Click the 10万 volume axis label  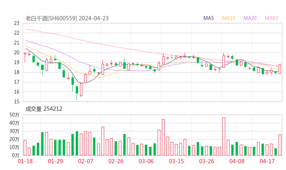14,147
